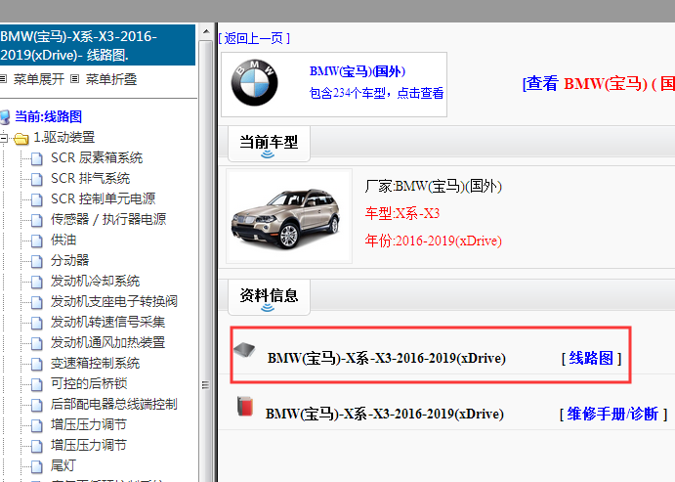Open 传感器 / 执行器电源 tree entry
This screenshot has height=482, width=675.
[x=108, y=220]
